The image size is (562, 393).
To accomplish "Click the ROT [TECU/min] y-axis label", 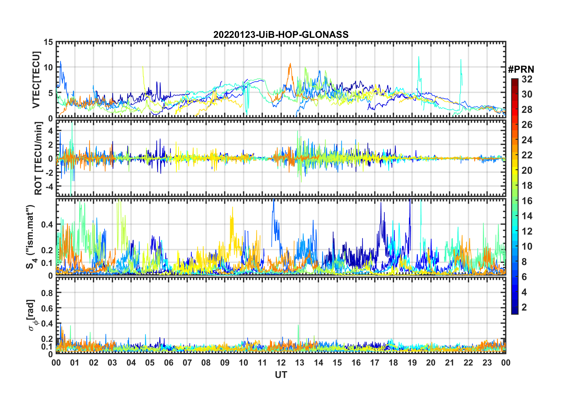I will 38,158.
